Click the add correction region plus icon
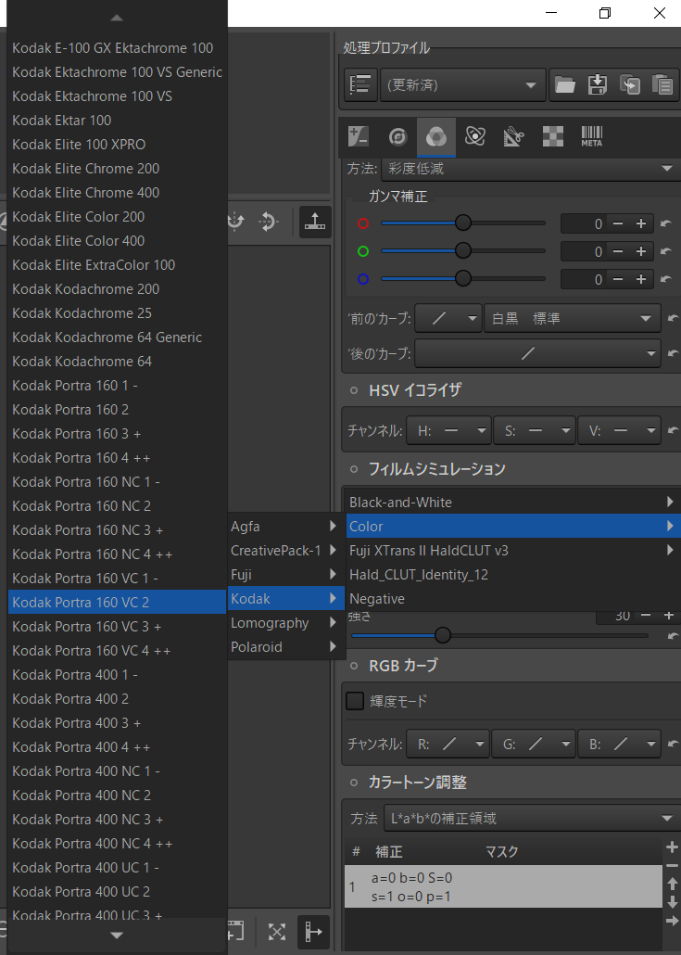The height and width of the screenshot is (955, 681). coord(672,847)
